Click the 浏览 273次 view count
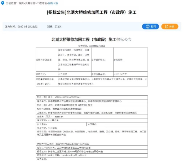Image resolution: width=186 pixels, height=161 pixels. [53, 27]
